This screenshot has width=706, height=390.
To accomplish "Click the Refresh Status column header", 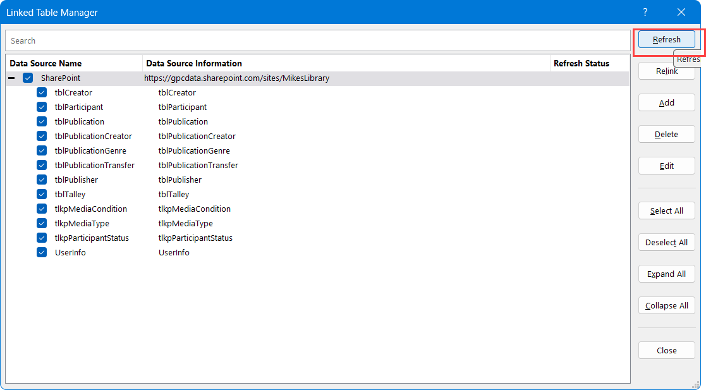I will [x=590, y=63].
